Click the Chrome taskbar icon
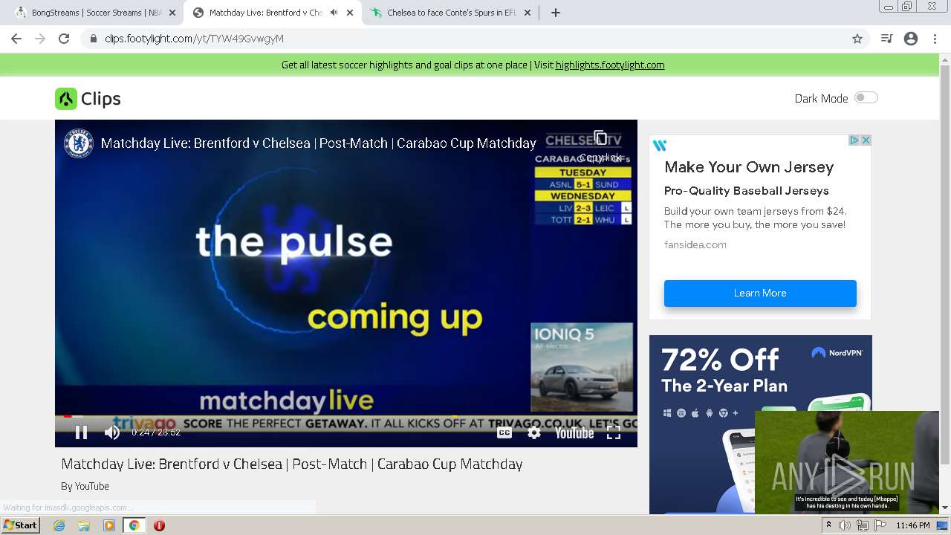951x535 pixels. [x=134, y=525]
